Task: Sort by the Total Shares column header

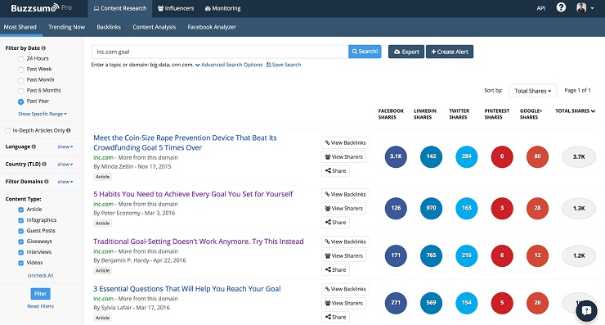Action: coord(575,111)
